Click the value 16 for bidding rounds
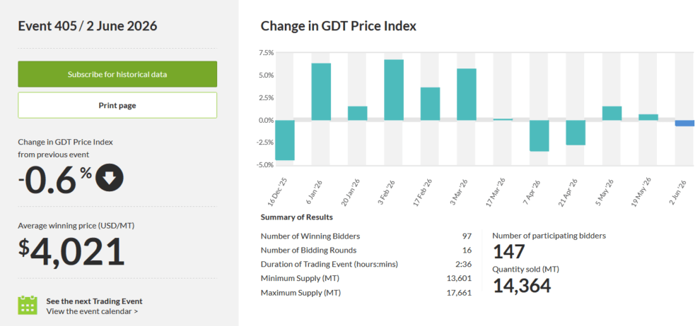700x326 pixels. (x=467, y=250)
